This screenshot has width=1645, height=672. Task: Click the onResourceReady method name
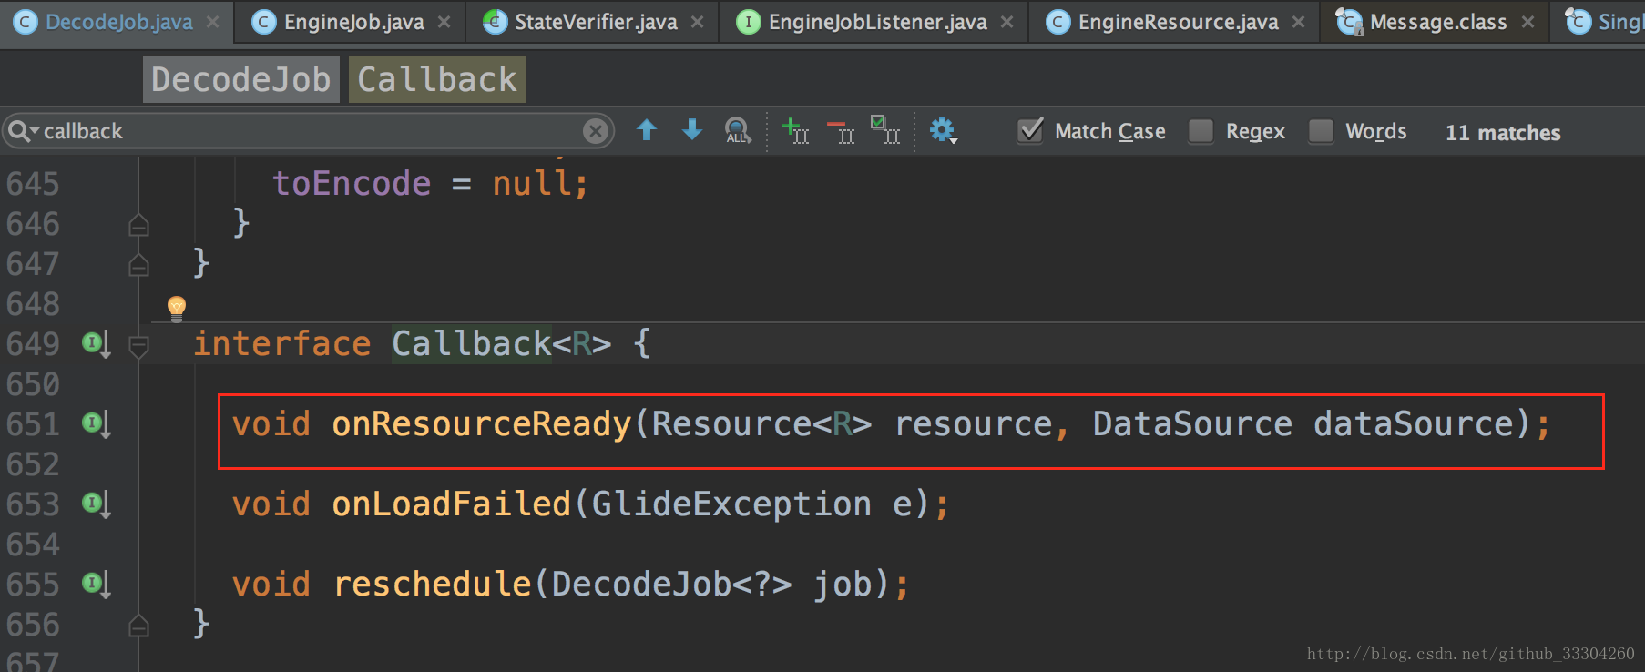point(482,424)
